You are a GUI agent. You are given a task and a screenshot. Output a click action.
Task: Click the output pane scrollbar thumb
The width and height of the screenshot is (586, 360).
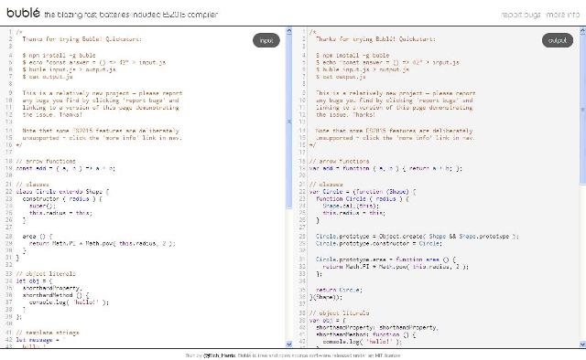coord(582,109)
